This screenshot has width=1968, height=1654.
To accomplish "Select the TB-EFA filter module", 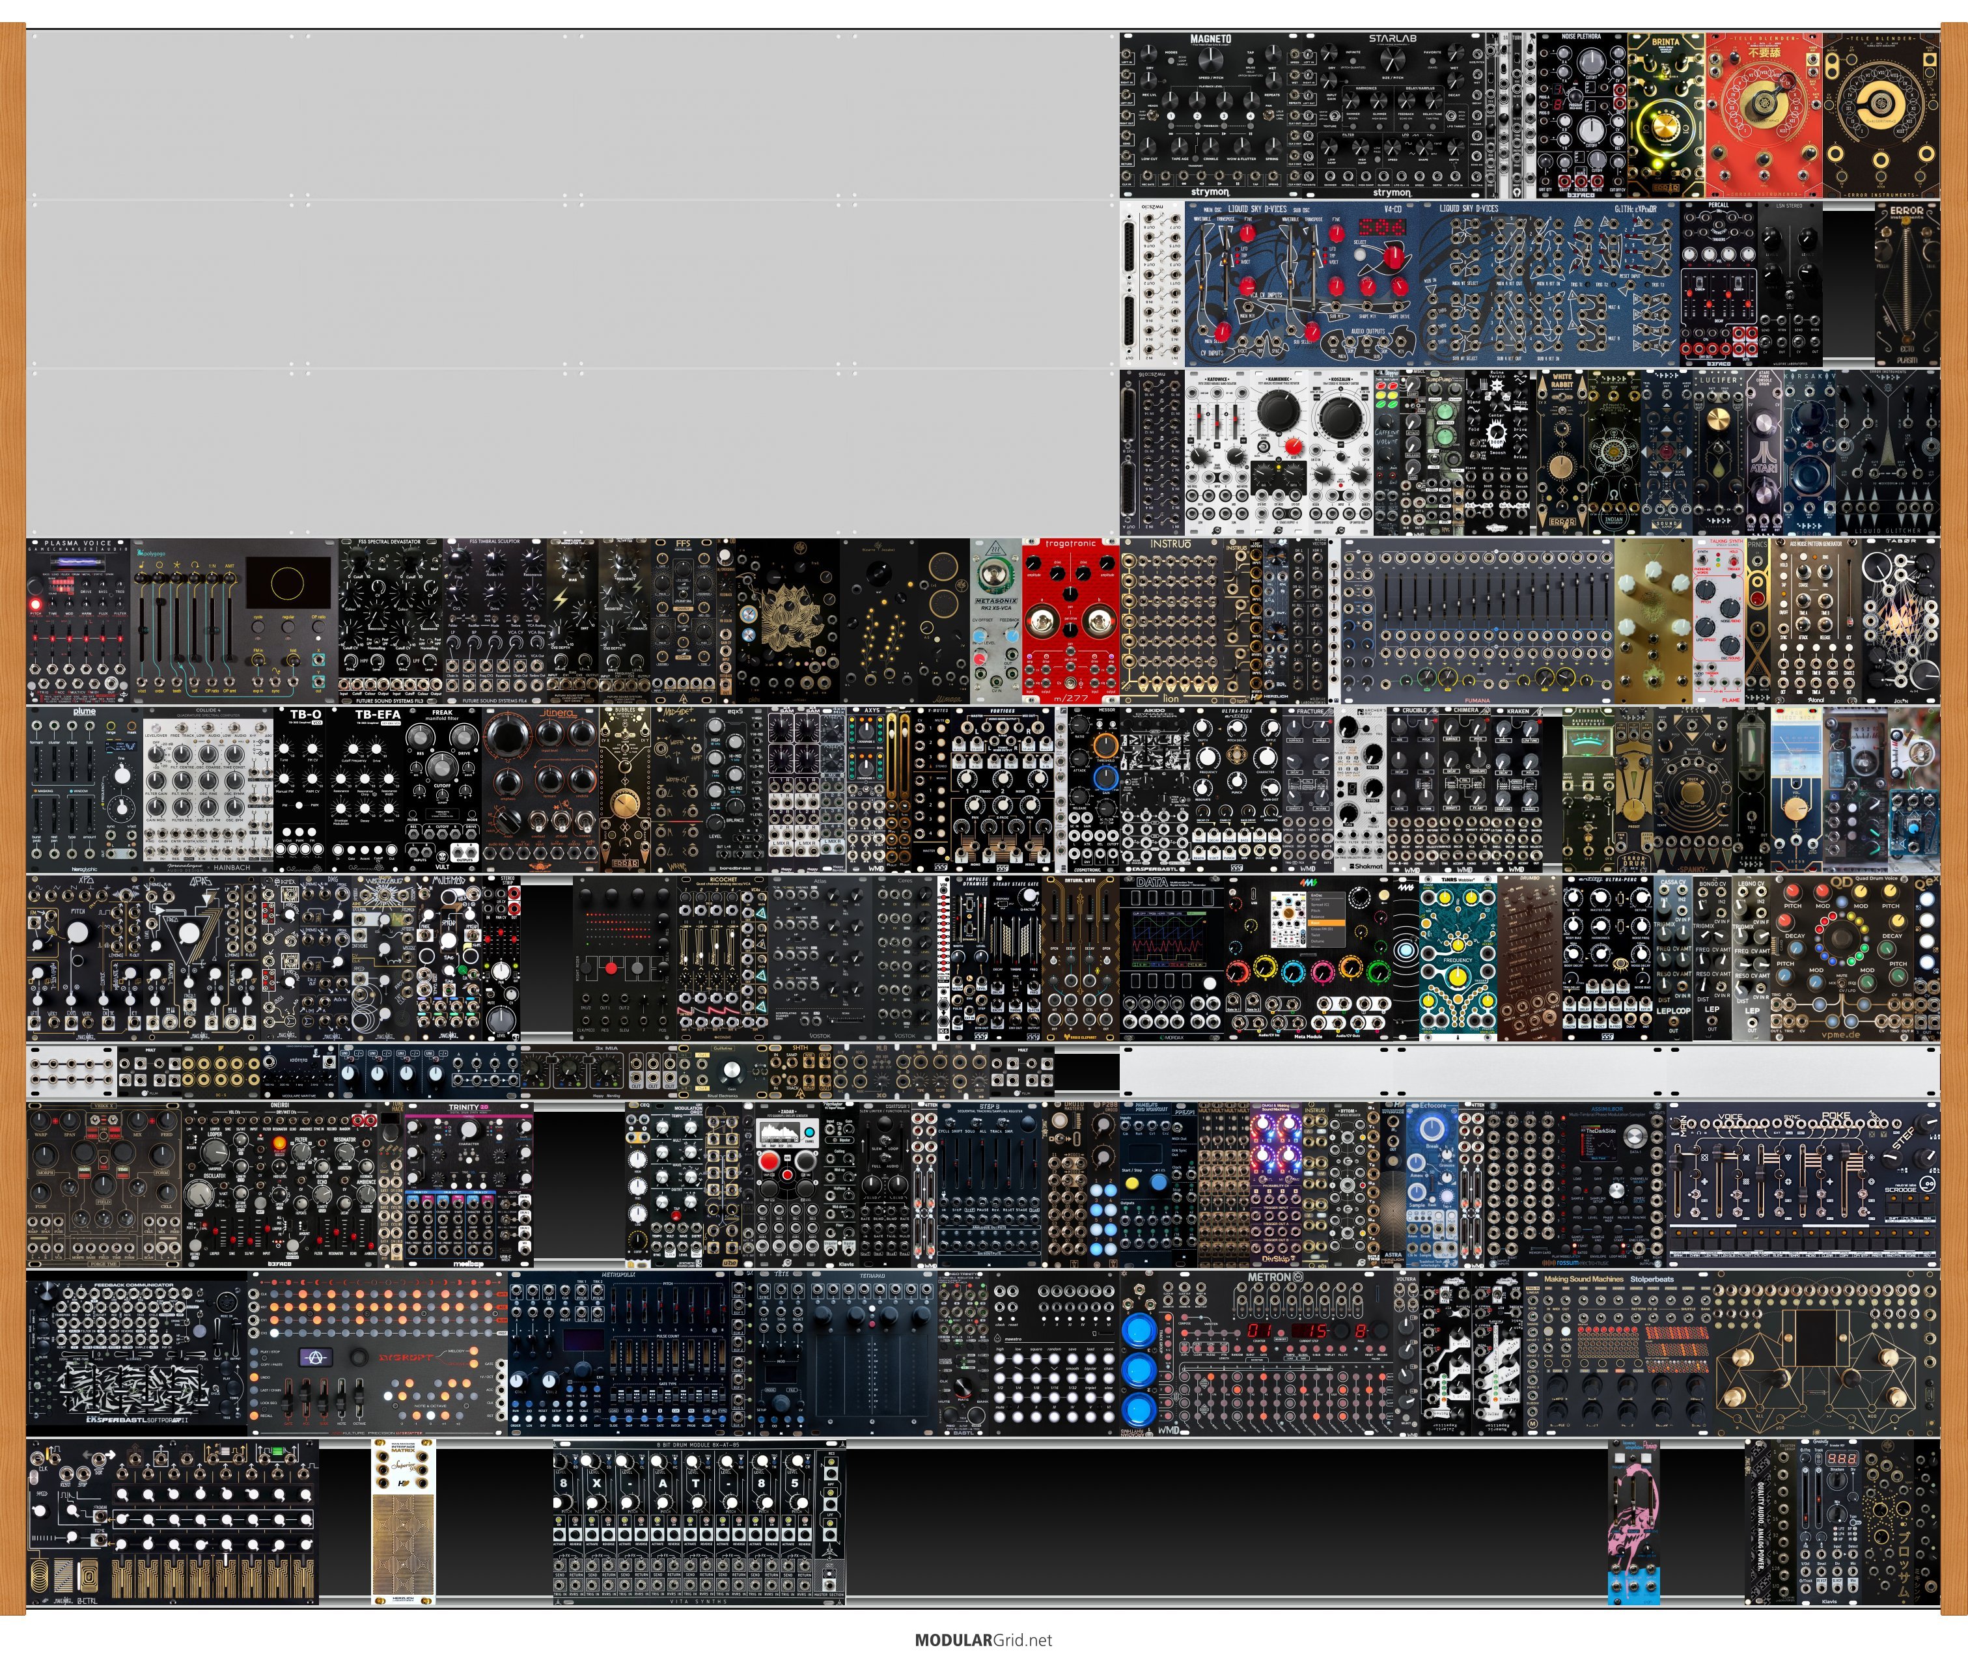I will click(x=365, y=790).
